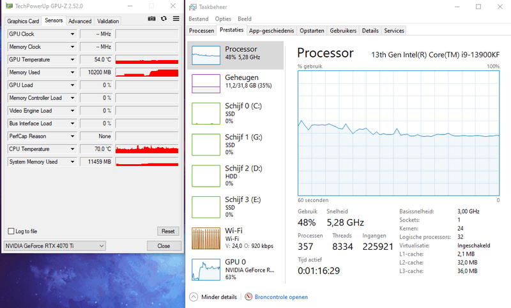
Task: Open the GPU-Z hamburger menu icon
Action: coord(176,19)
